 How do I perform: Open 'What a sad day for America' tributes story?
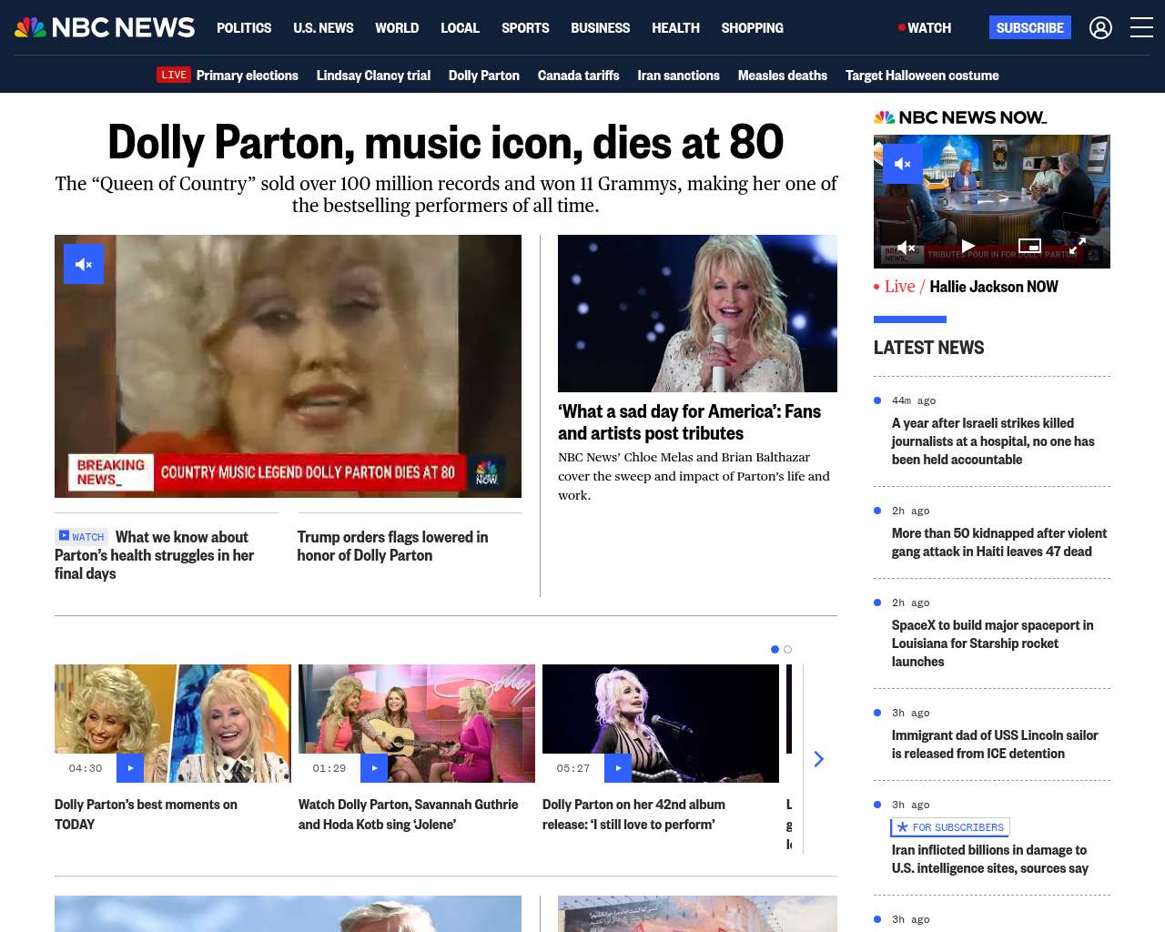(689, 422)
